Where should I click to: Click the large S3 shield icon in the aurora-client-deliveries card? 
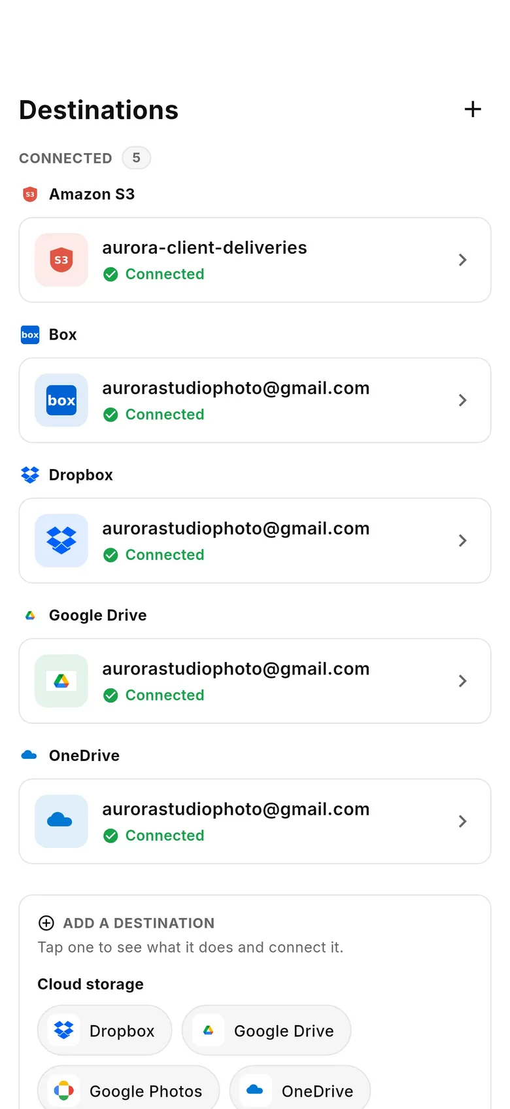click(x=61, y=260)
